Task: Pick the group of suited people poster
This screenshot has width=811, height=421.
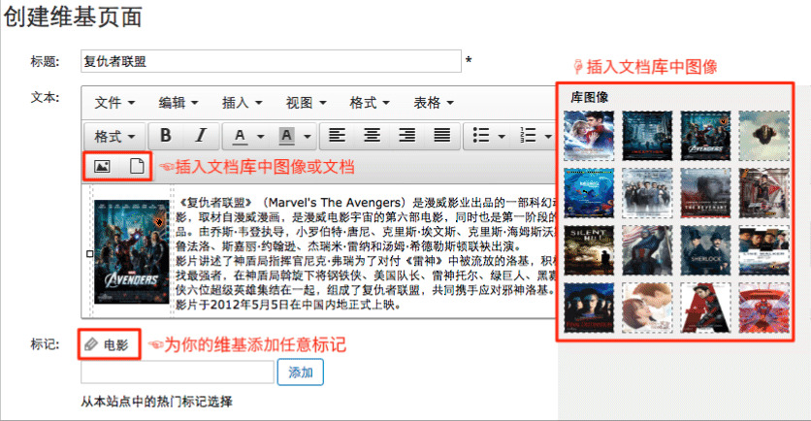Action: coord(647,193)
